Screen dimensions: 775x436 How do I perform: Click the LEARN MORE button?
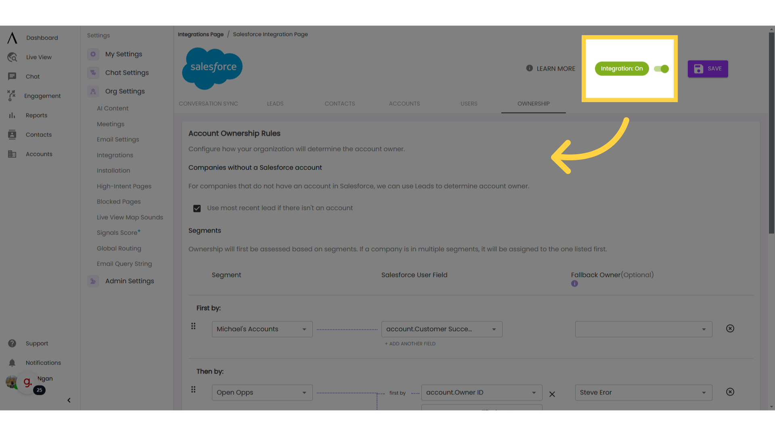pos(551,68)
